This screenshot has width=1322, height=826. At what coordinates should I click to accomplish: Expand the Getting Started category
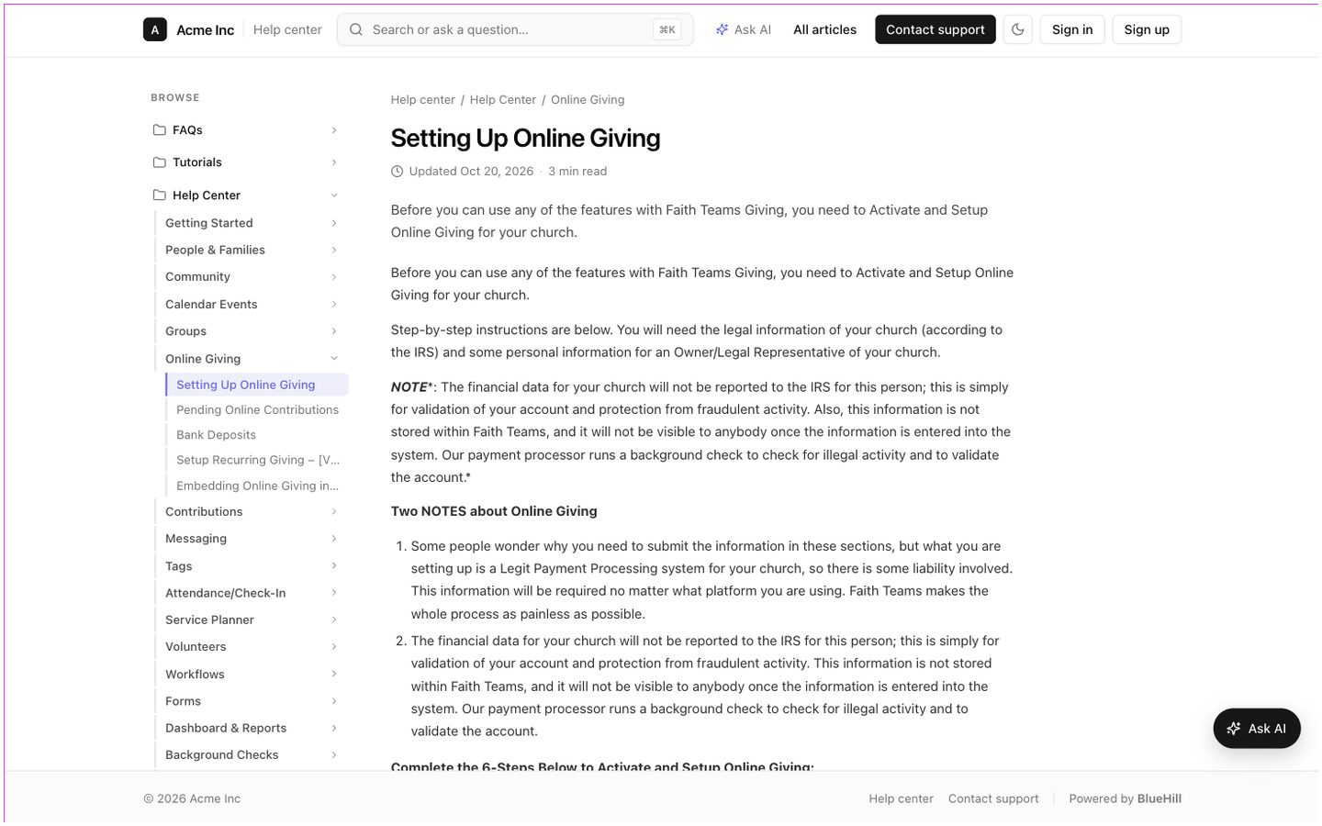[x=252, y=223]
